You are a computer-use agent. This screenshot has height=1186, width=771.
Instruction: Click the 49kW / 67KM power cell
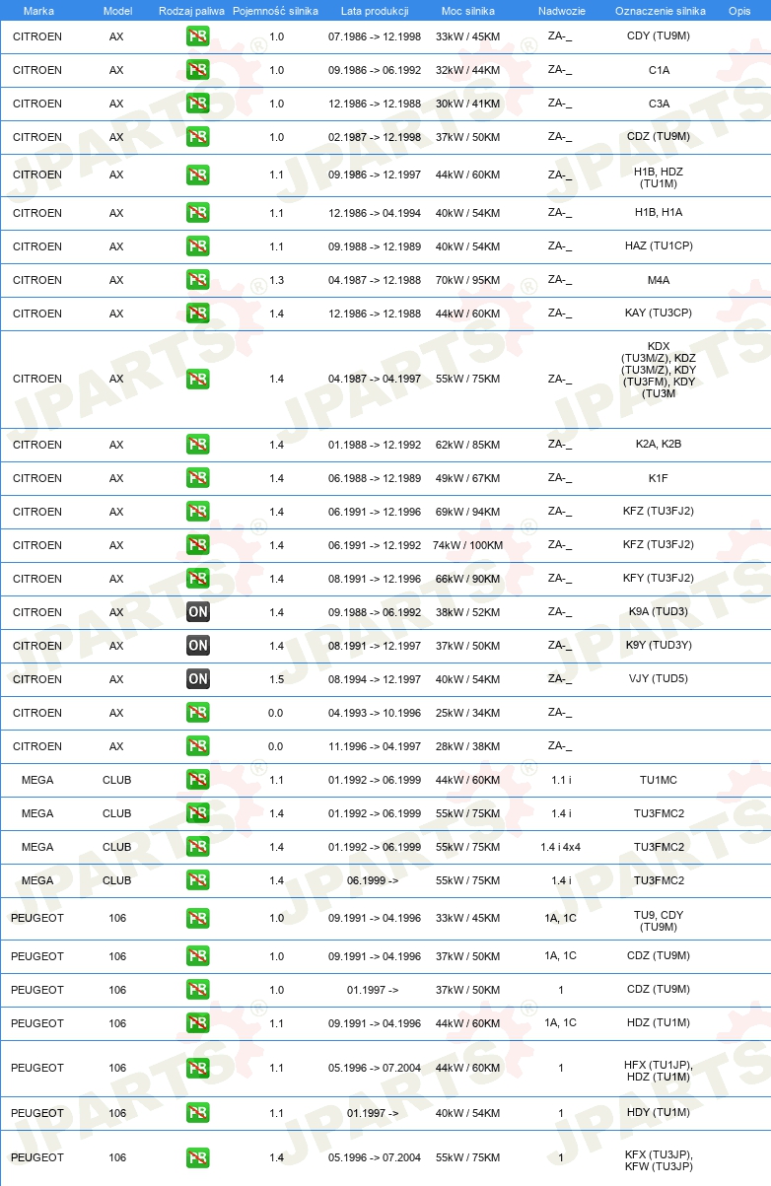click(x=468, y=478)
